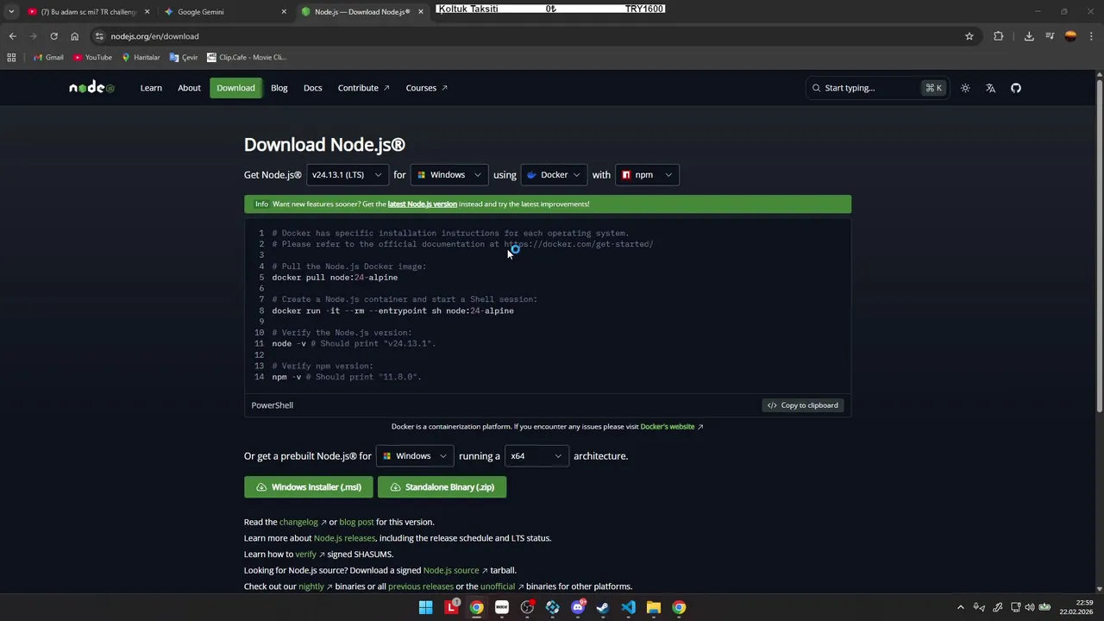The image size is (1104, 621).
Task: Close the Google Gemini tab
Action: click(x=284, y=12)
